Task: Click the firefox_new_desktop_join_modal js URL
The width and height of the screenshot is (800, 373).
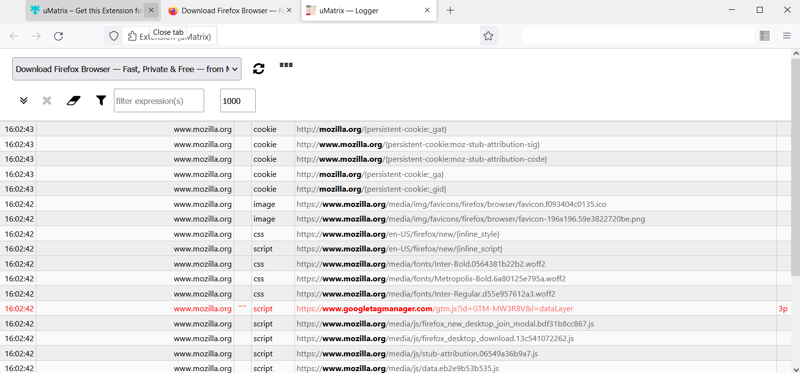Action: [x=445, y=324]
